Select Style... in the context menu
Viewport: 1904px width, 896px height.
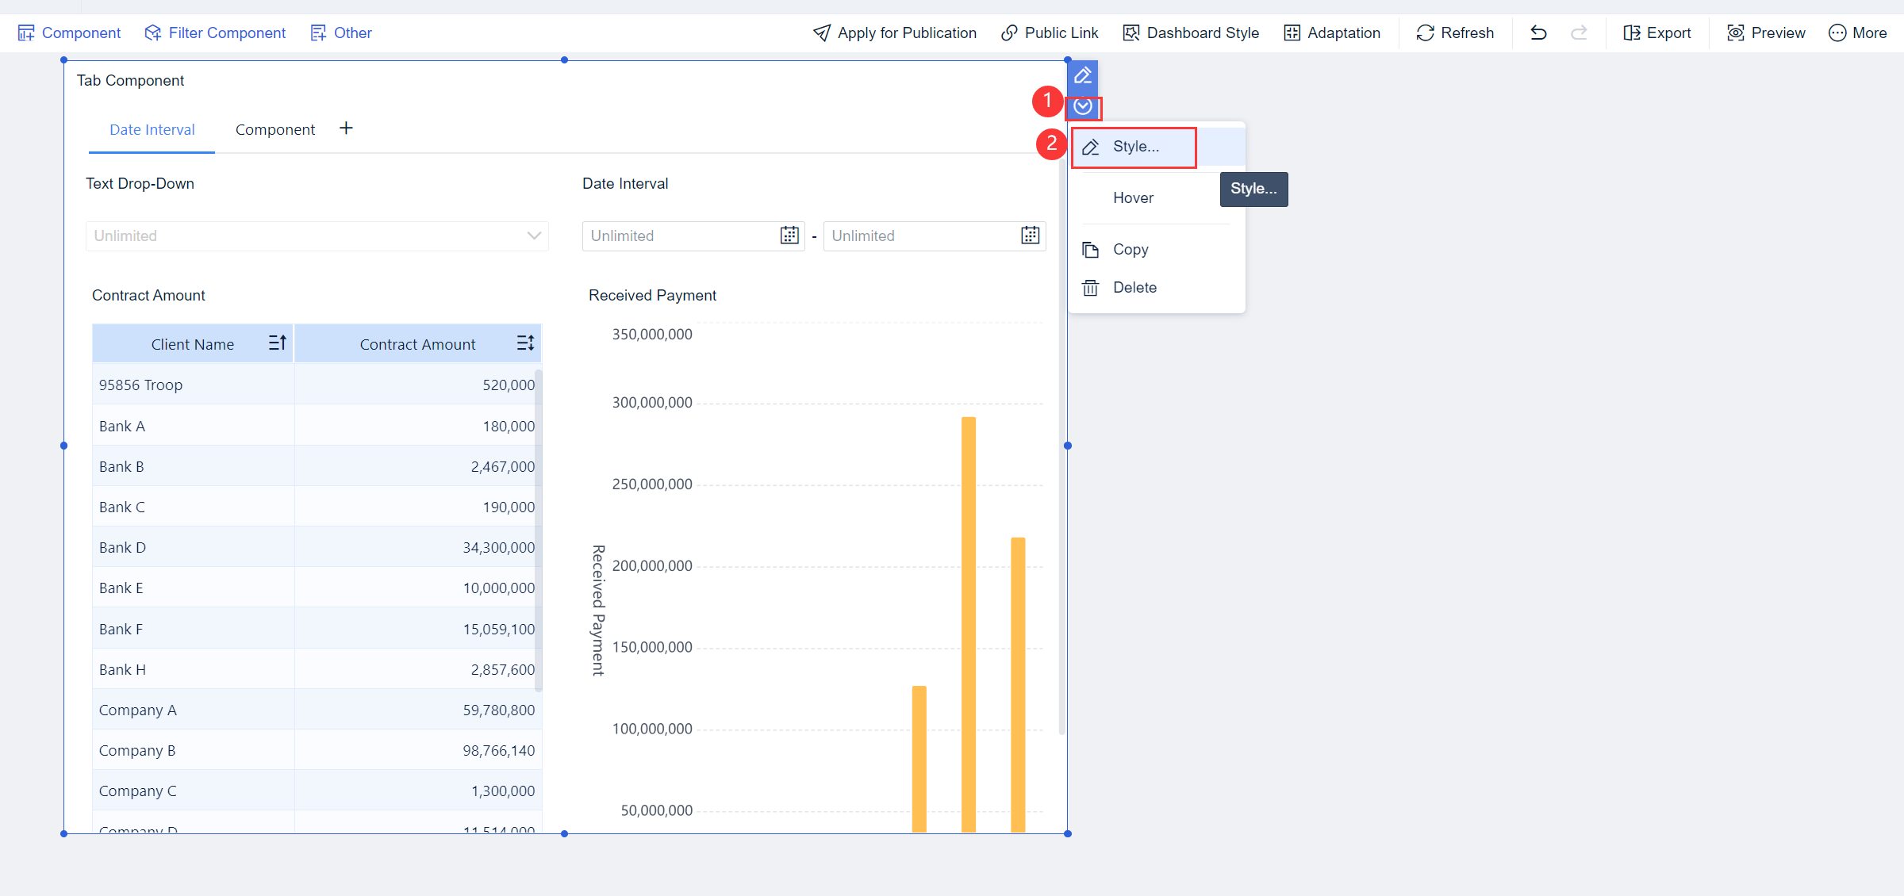point(1134,147)
